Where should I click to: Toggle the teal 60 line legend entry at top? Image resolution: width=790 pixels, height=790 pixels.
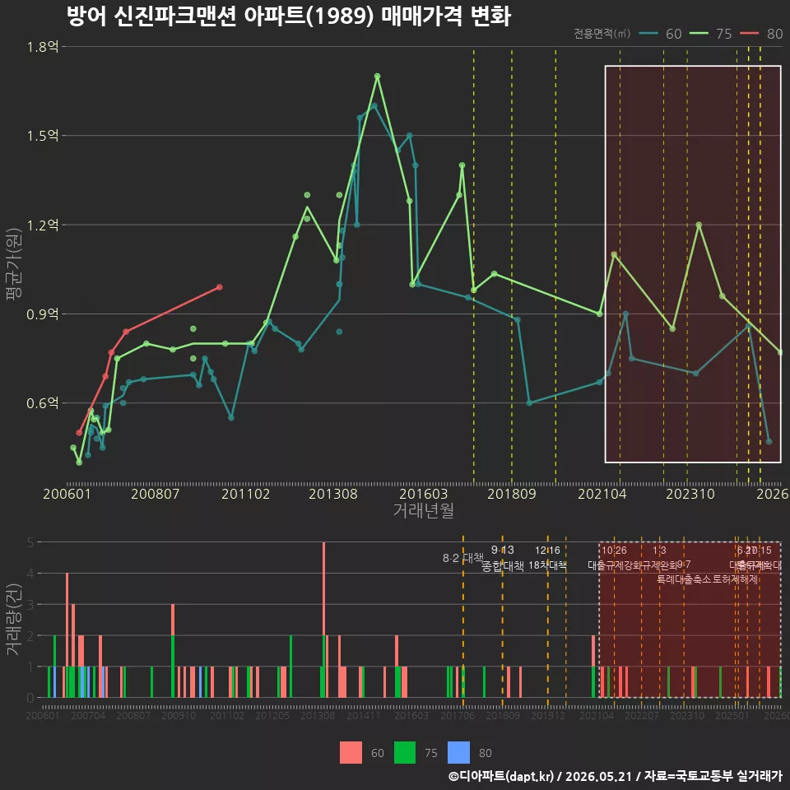[660, 34]
